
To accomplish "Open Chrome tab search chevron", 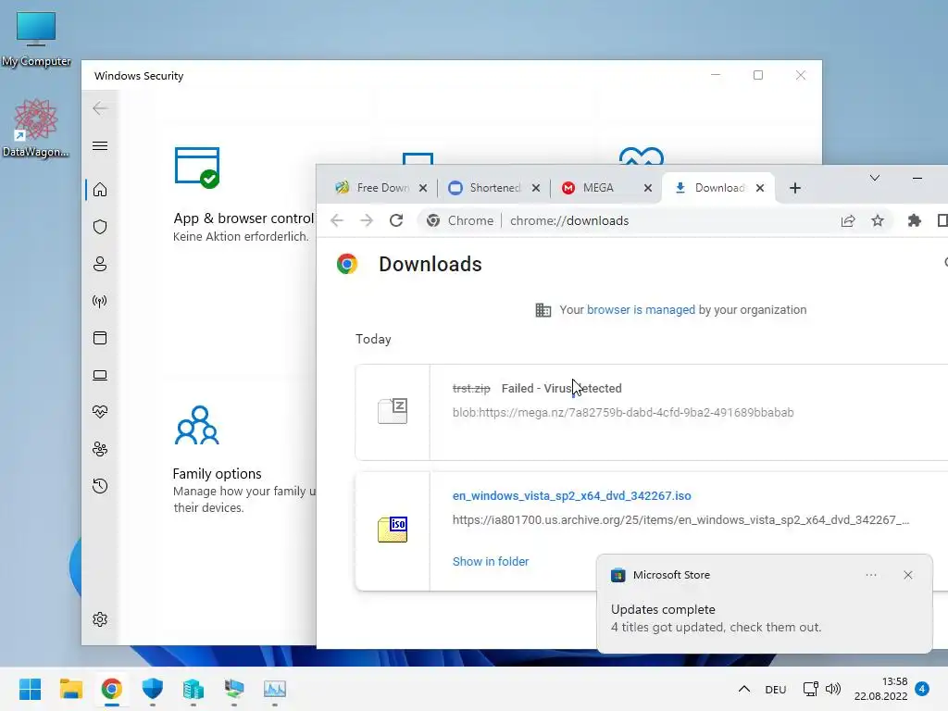I will tap(874, 178).
